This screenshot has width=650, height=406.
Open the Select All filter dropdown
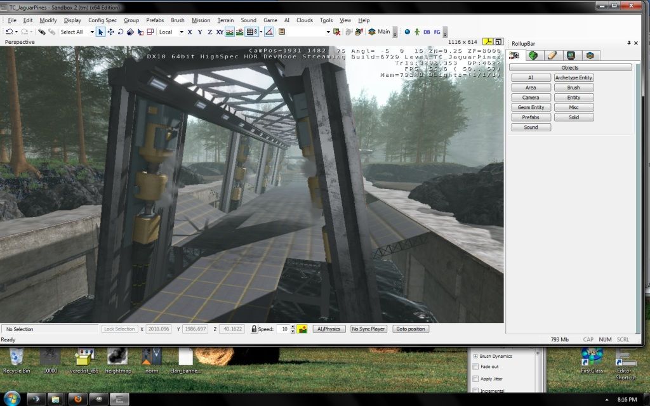point(92,32)
